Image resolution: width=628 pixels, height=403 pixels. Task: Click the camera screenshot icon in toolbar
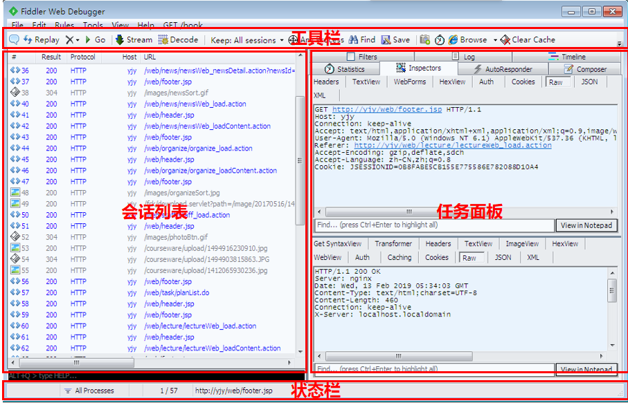(425, 40)
